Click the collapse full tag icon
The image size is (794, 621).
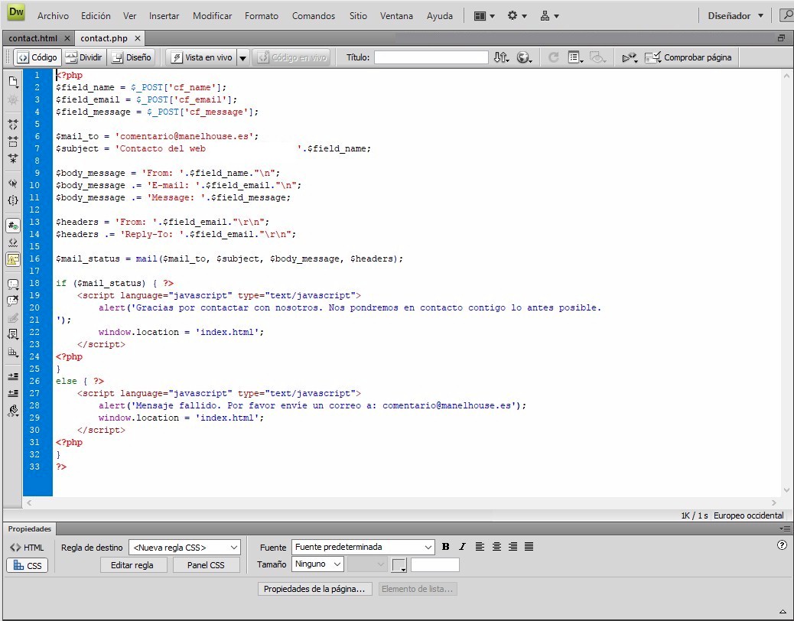[x=13, y=125]
